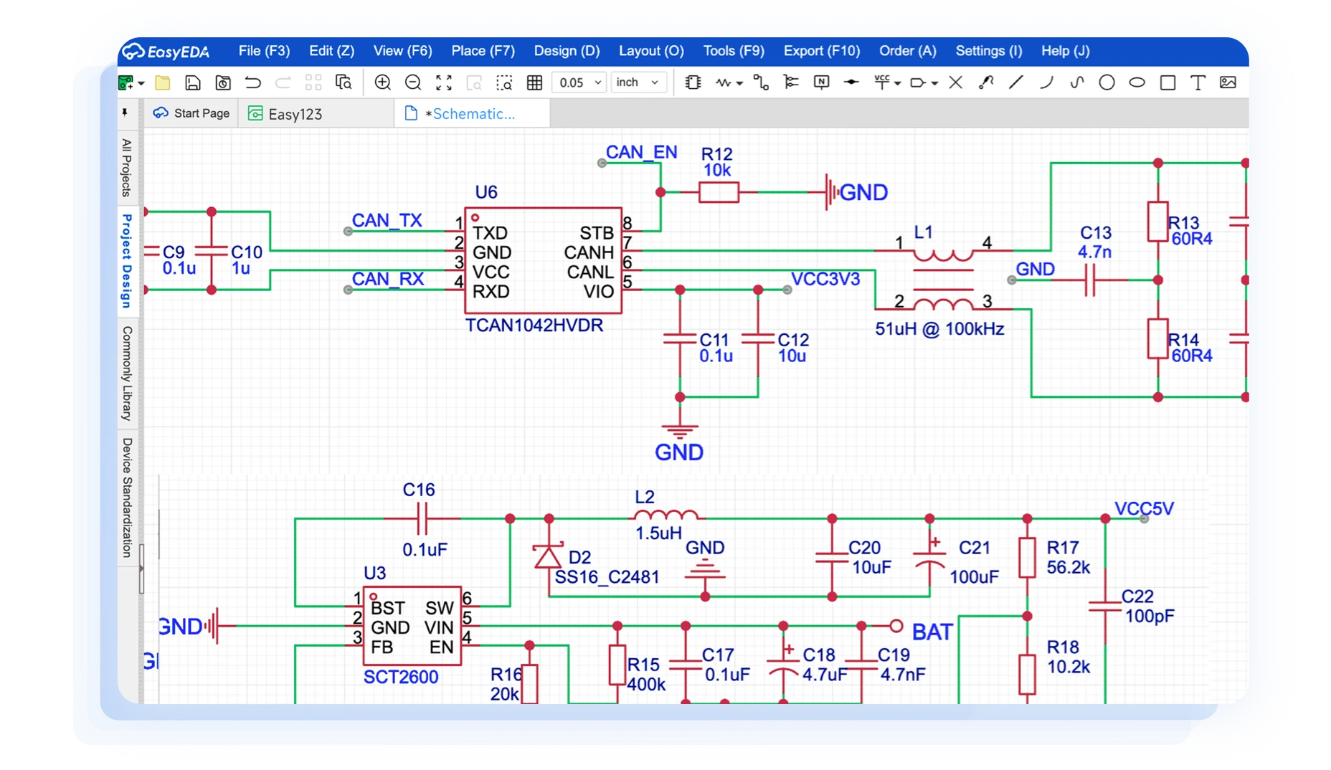Open the Settings (I) menu

(x=988, y=51)
